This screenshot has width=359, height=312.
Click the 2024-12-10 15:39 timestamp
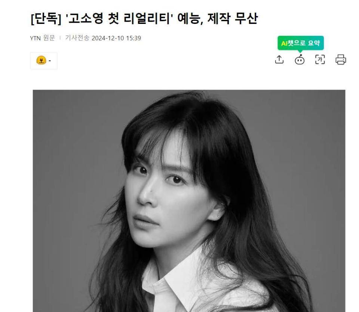pos(116,38)
